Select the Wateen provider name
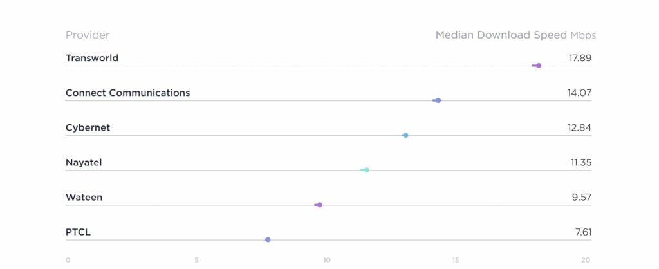Screen dimensions: 659x269 click(x=84, y=197)
